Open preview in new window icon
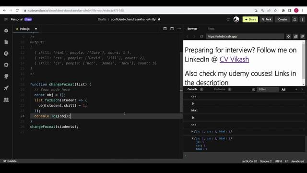Screen dimensions: 307x173 (303, 37)
